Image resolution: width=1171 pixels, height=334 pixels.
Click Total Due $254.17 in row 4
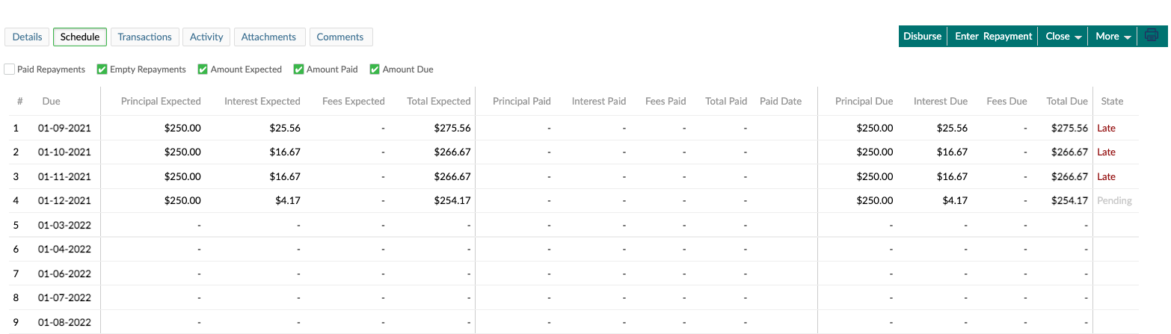[1070, 200]
